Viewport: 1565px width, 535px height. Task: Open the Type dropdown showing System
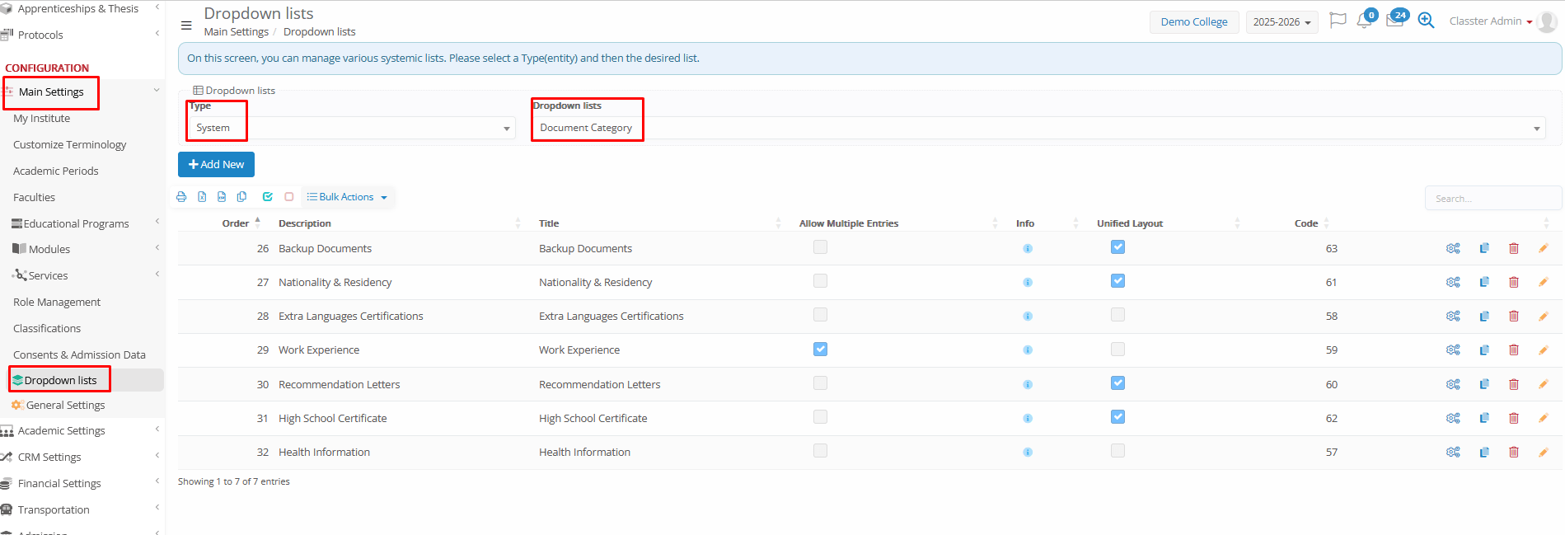[x=351, y=128]
